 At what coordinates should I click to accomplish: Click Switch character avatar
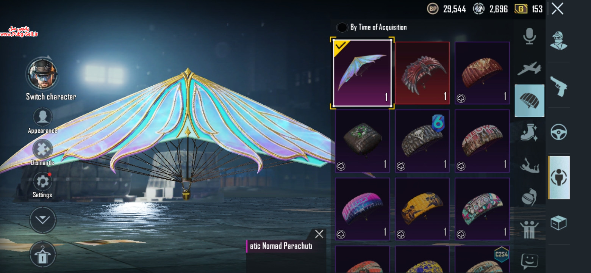[x=42, y=74]
